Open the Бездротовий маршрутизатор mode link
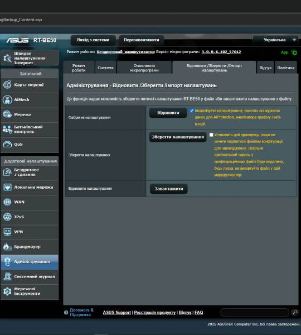301x335 pixels. (x=125, y=52)
